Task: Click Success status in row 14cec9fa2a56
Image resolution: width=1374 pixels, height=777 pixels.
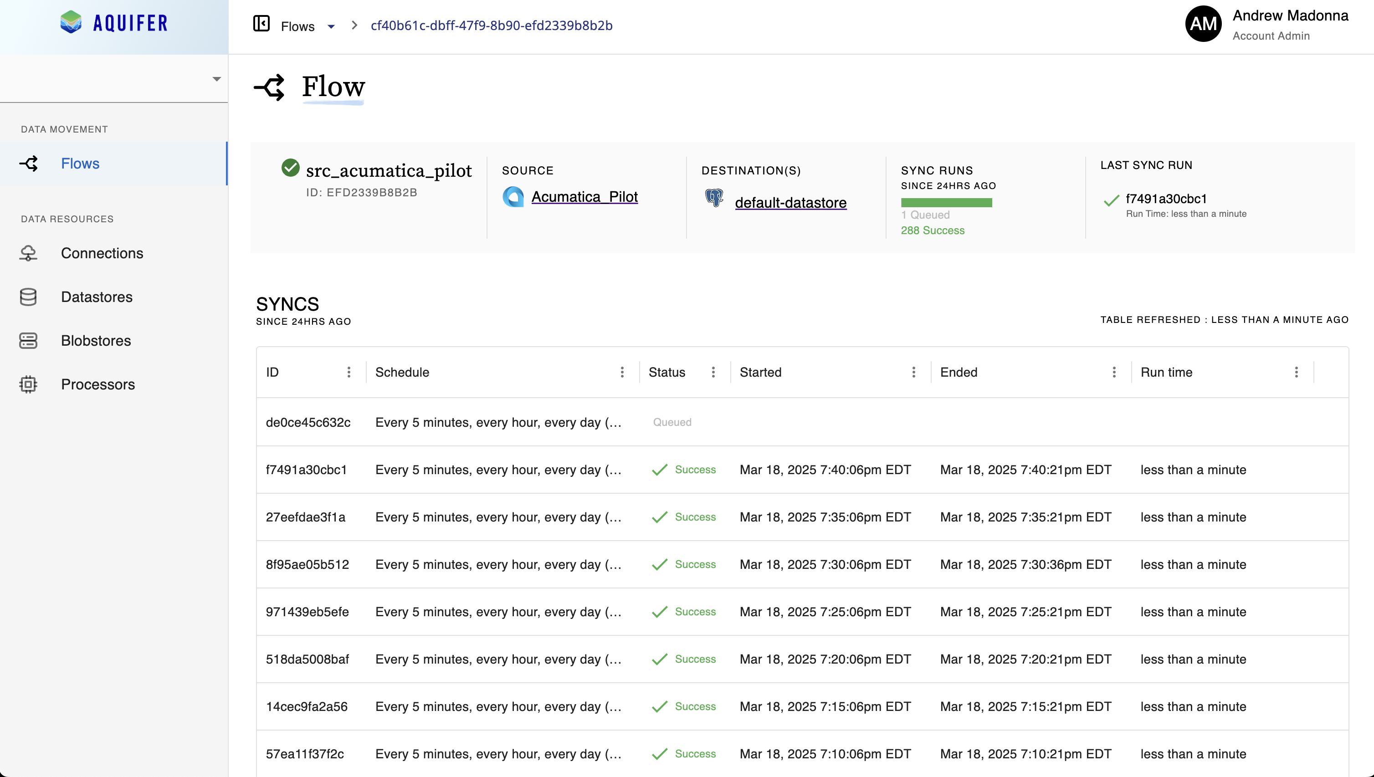Action: [695, 706]
